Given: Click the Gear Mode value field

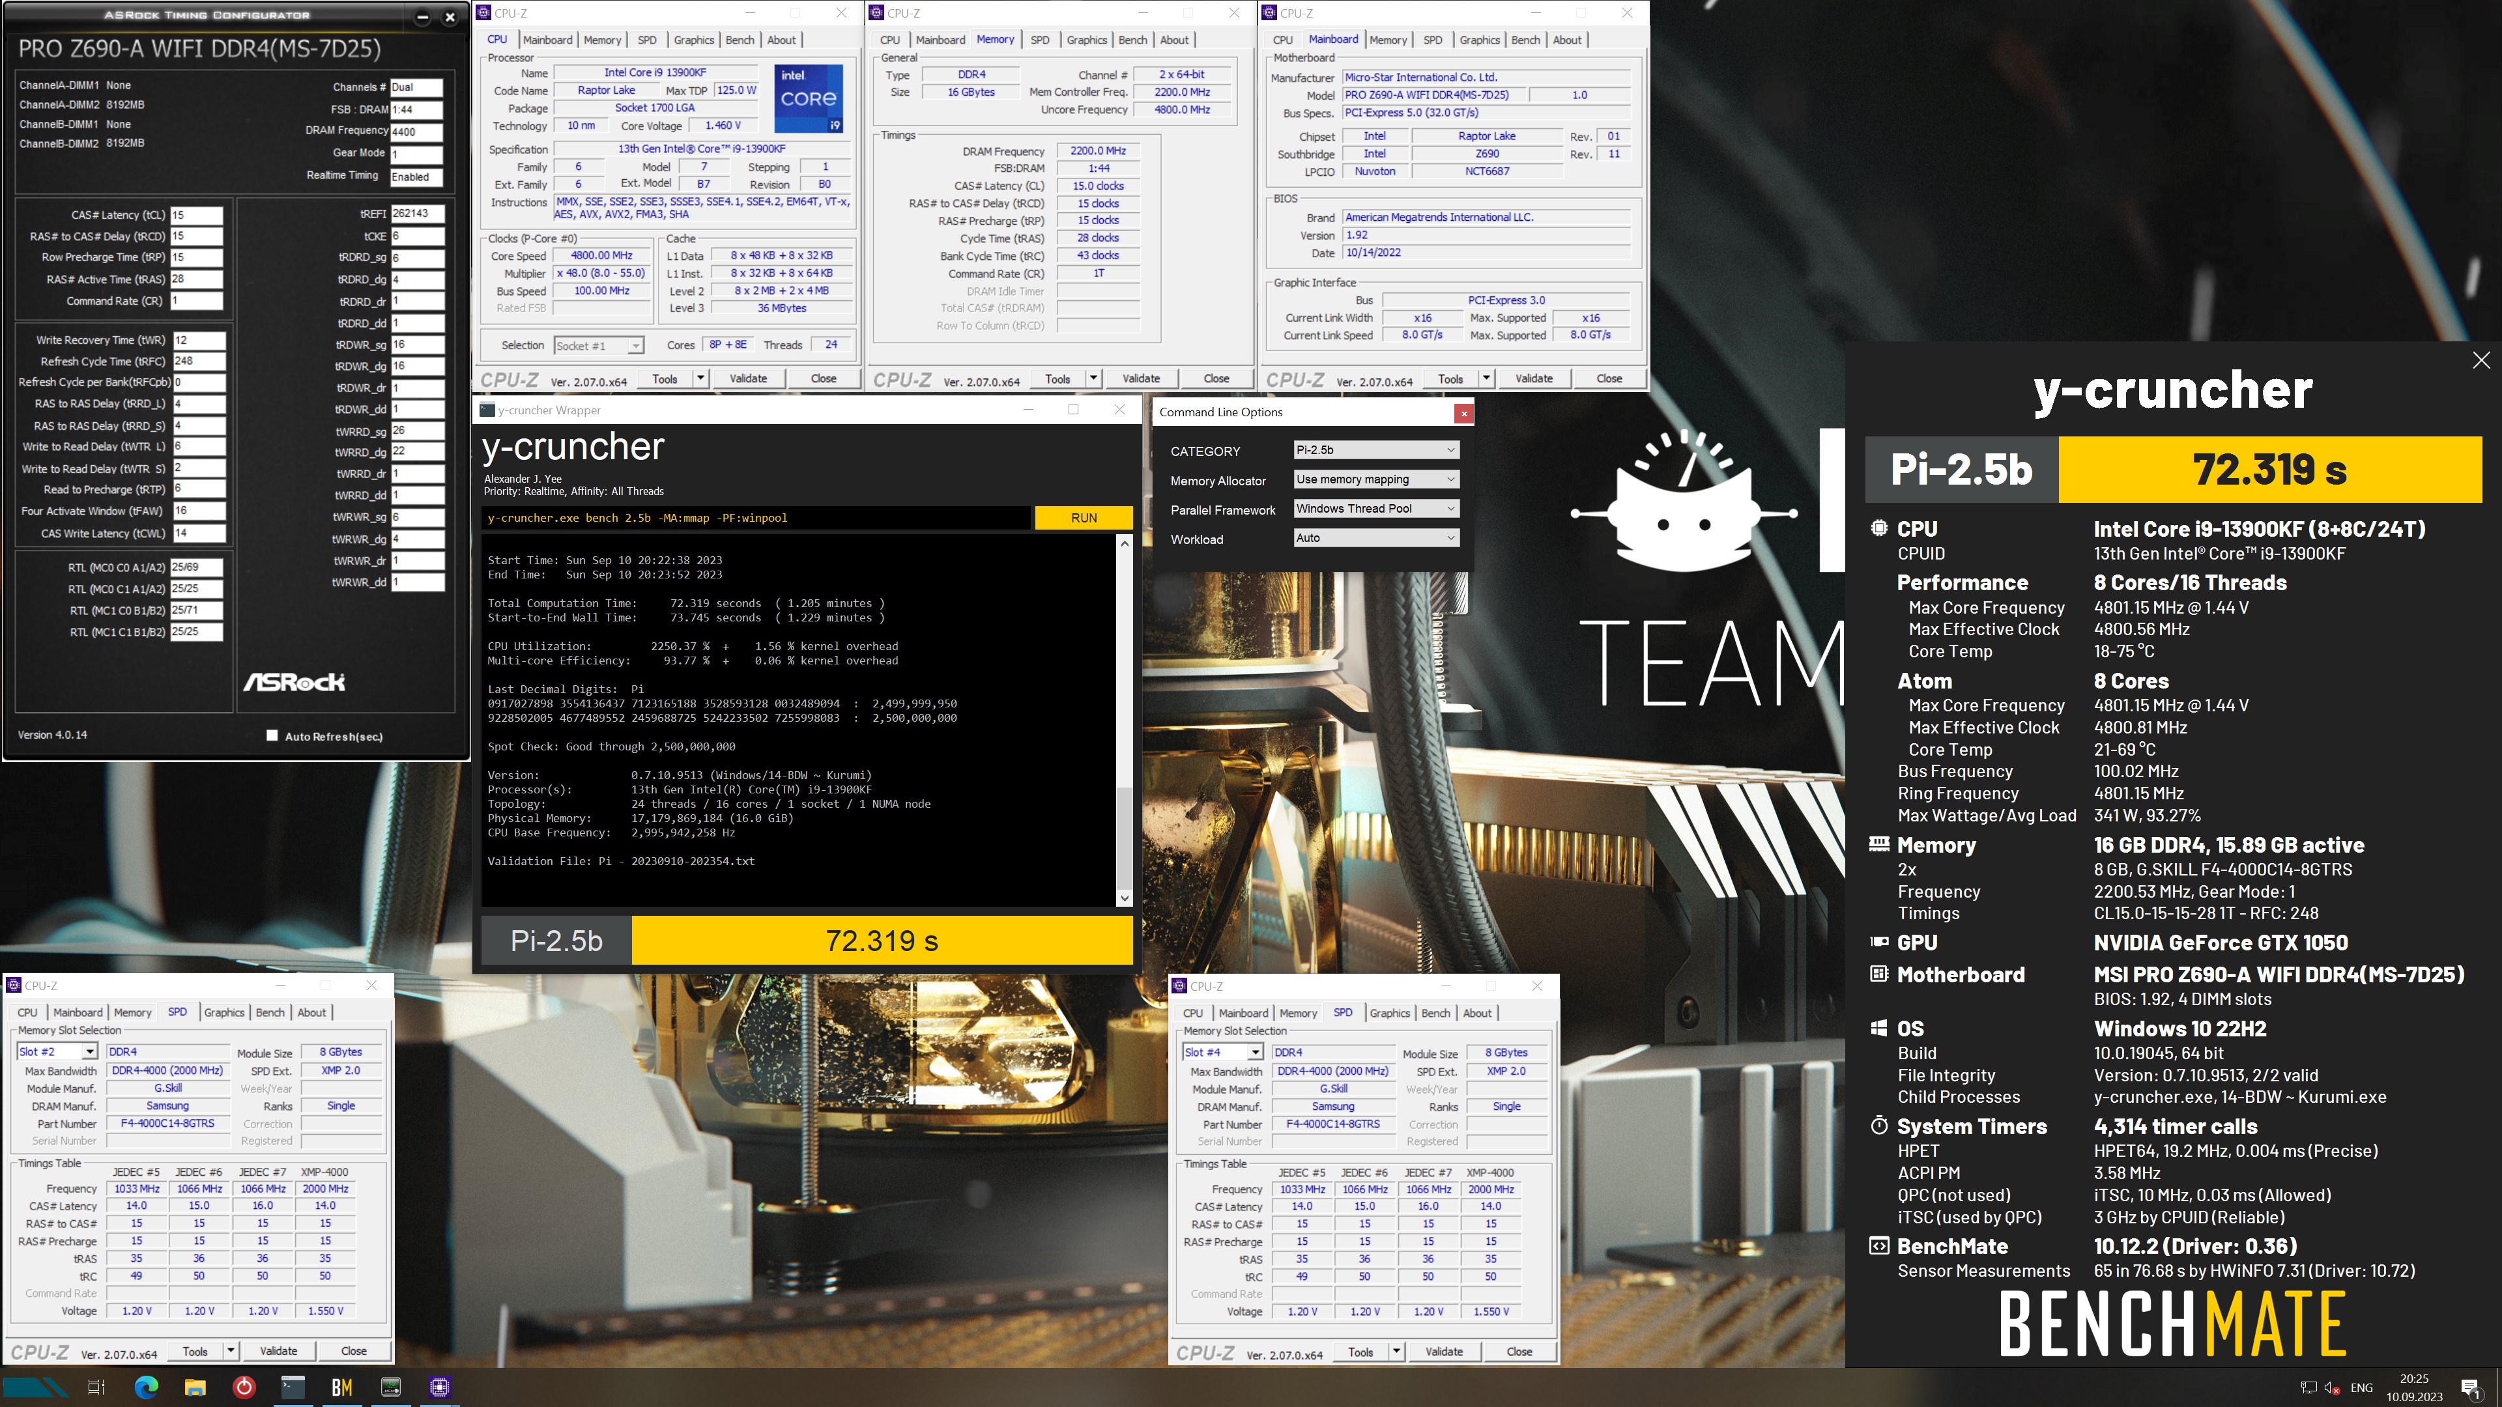Looking at the screenshot, I should tap(416, 154).
